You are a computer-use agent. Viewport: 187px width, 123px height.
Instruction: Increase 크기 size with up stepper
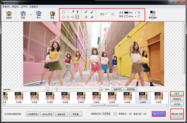[x=112, y=13]
